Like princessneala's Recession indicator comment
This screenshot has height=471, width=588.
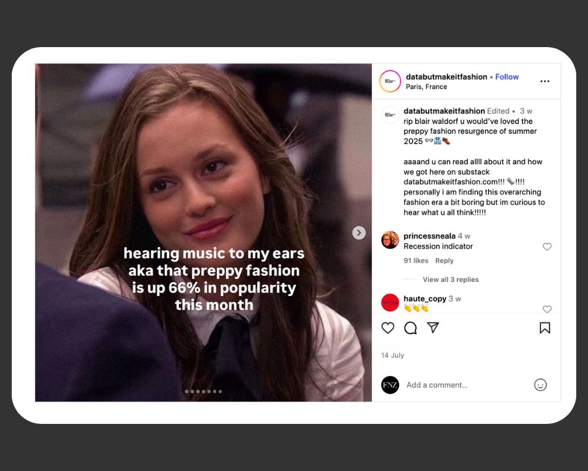[x=547, y=247]
